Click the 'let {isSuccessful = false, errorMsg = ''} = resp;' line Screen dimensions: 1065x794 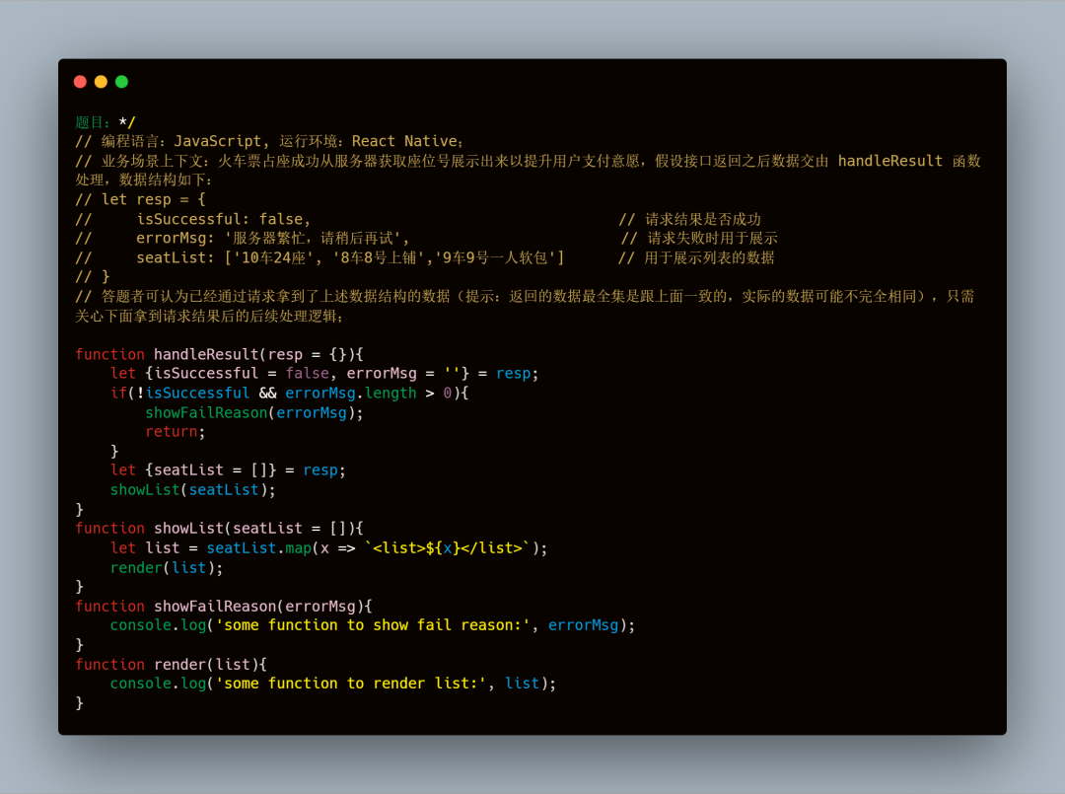[x=324, y=374]
